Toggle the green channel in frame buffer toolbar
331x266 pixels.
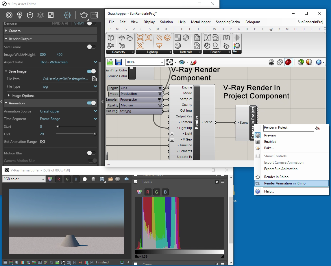67,179
